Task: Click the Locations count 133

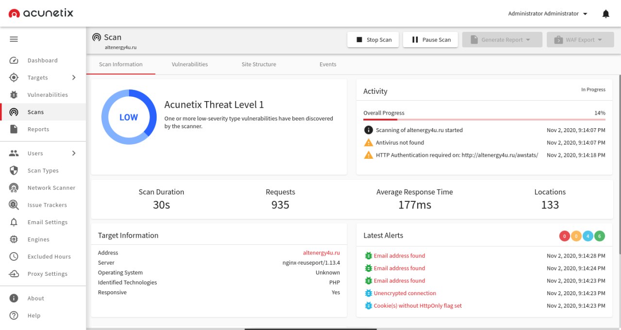Action: pyautogui.click(x=550, y=205)
